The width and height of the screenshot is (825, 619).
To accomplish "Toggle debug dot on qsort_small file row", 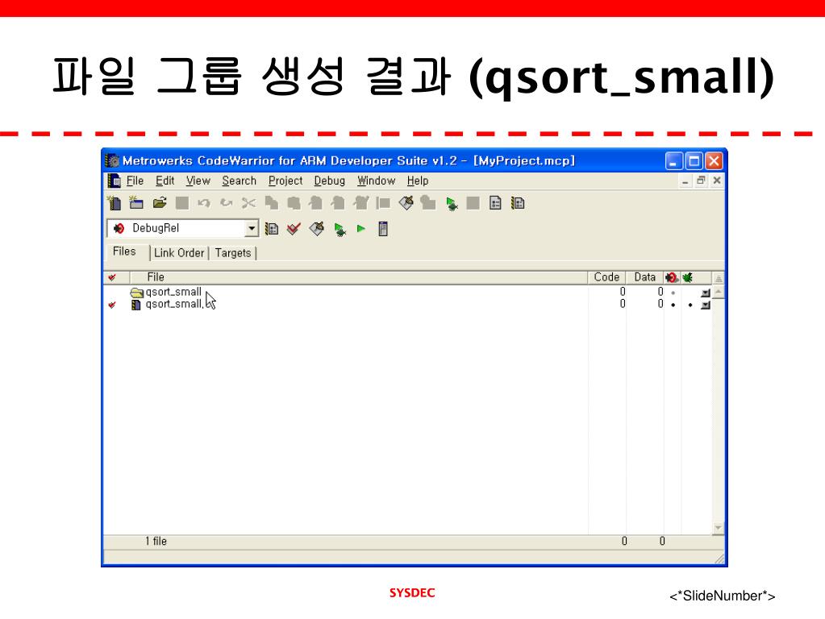I will tap(690, 305).
